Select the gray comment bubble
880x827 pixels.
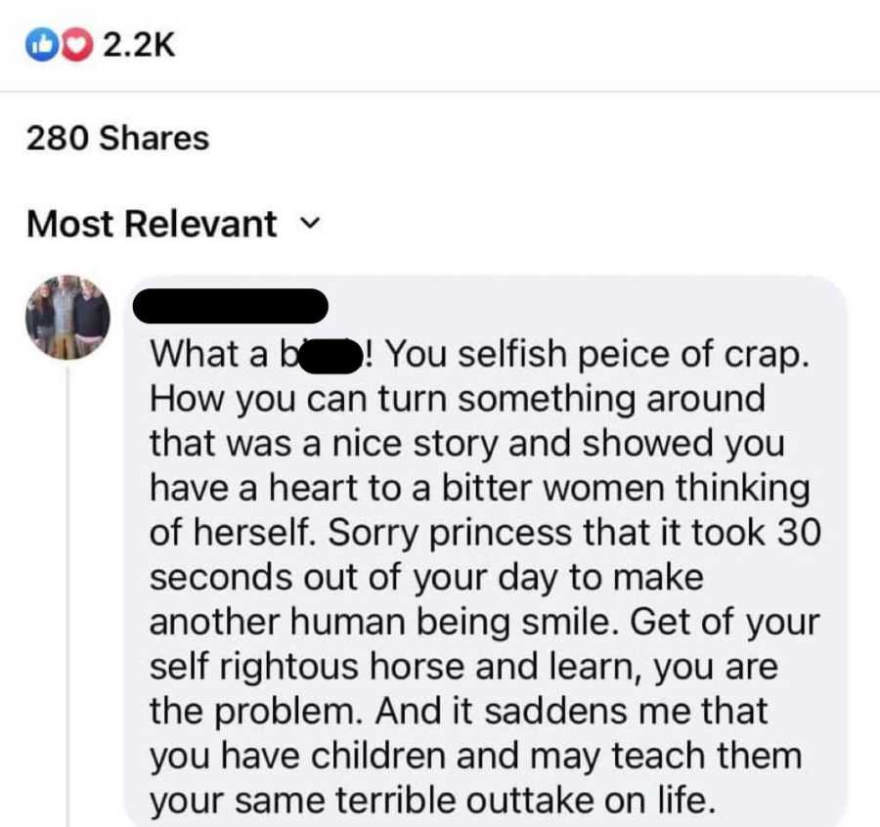pos(485,551)
